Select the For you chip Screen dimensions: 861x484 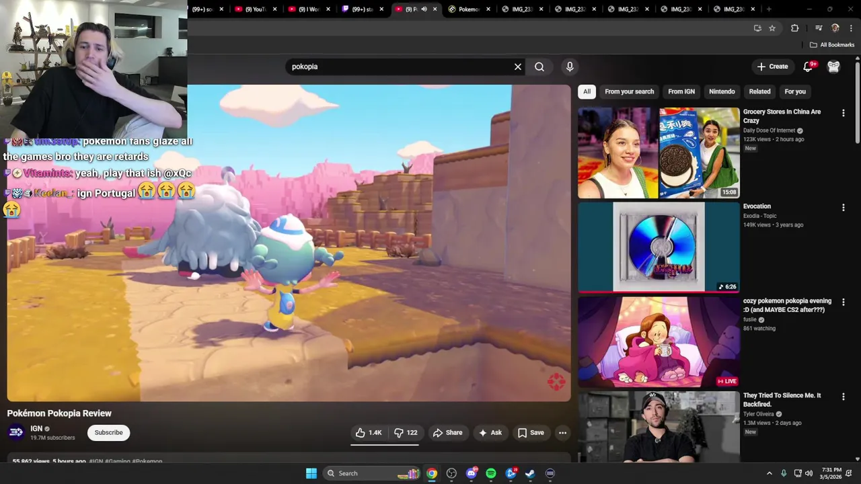click(795, 91)
